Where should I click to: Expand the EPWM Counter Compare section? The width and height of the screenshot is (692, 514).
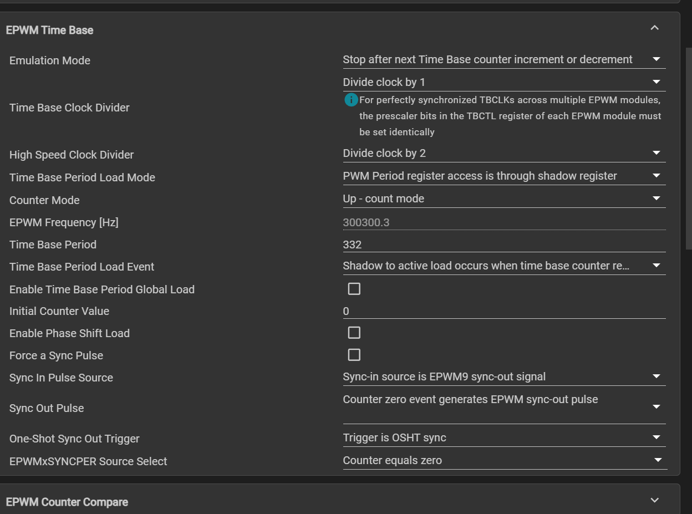point(654,500)
